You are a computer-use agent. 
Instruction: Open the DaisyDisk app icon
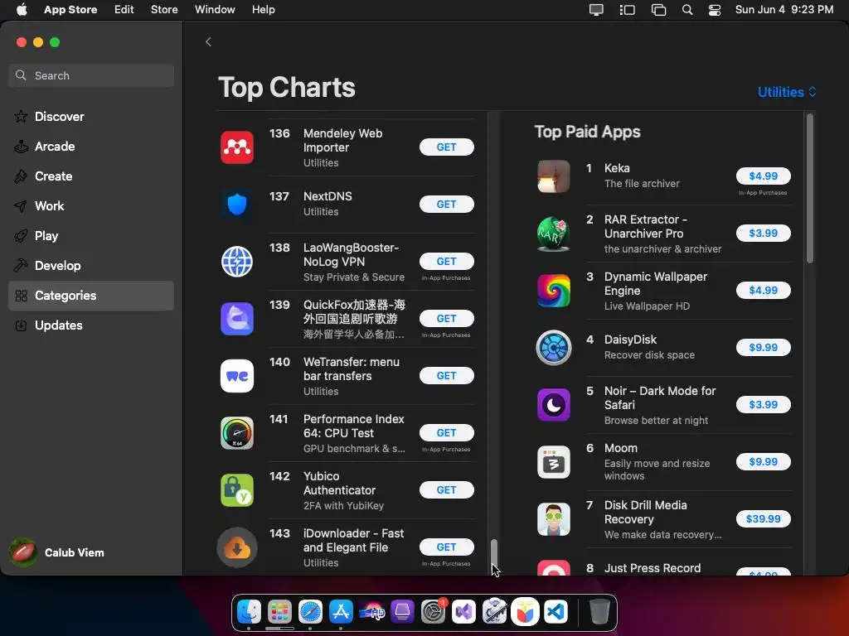click(553, 348)
